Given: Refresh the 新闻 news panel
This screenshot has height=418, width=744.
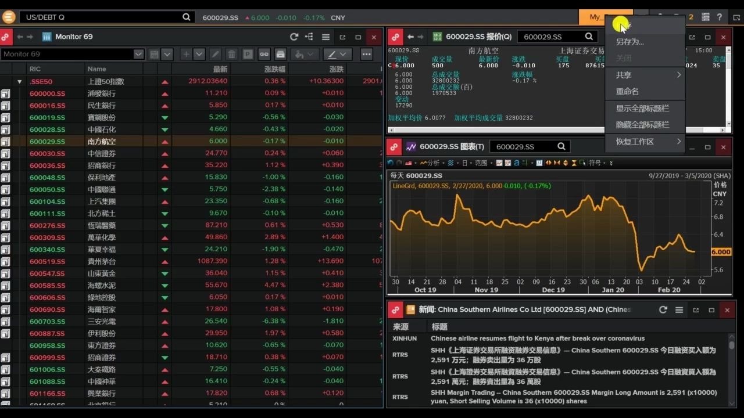Looking at the screenshot, I should tap(663, 310).
